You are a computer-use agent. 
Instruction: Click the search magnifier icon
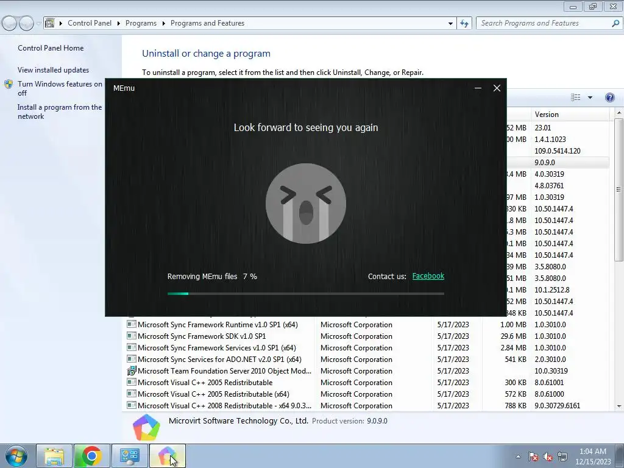point(615,24)
